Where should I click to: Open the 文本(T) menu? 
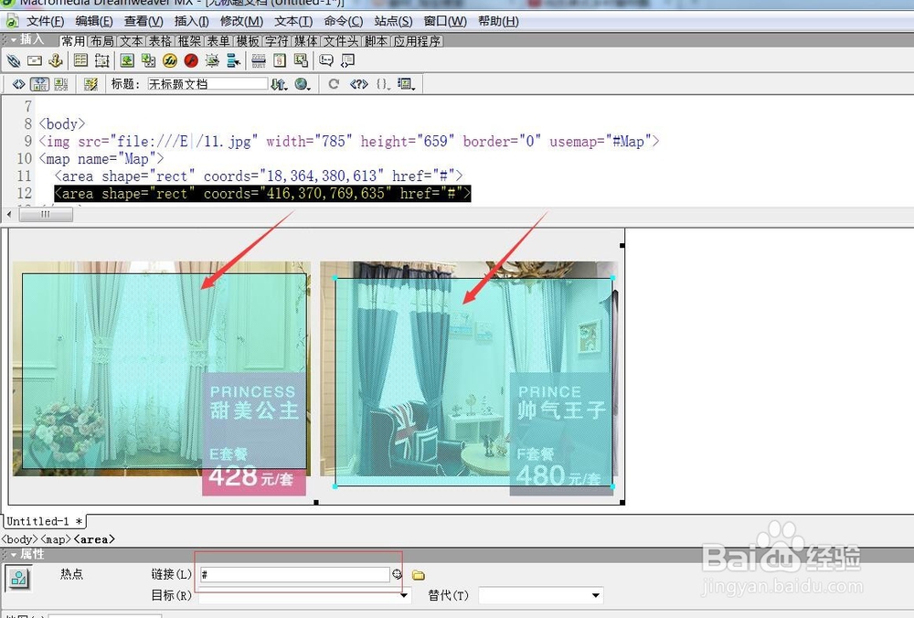[293, 22]
